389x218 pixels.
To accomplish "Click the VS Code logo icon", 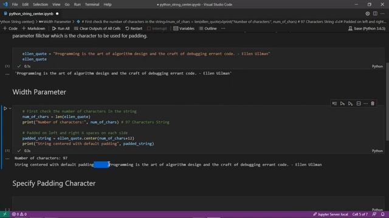I will tap(5, 4).
